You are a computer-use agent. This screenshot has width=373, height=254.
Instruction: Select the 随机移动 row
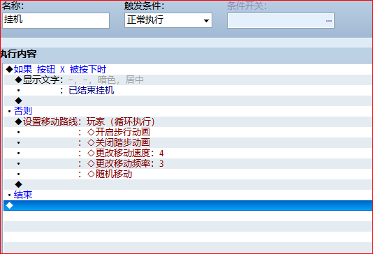tap(188, 174)
